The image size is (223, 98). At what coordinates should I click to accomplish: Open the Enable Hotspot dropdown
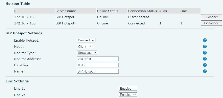[86, 40]
